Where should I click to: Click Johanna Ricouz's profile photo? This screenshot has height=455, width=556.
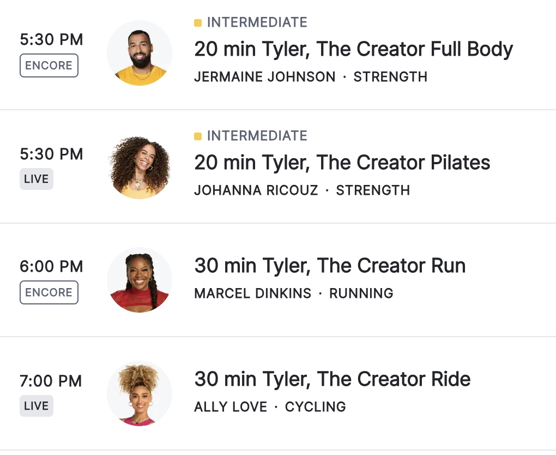(140, 167)
